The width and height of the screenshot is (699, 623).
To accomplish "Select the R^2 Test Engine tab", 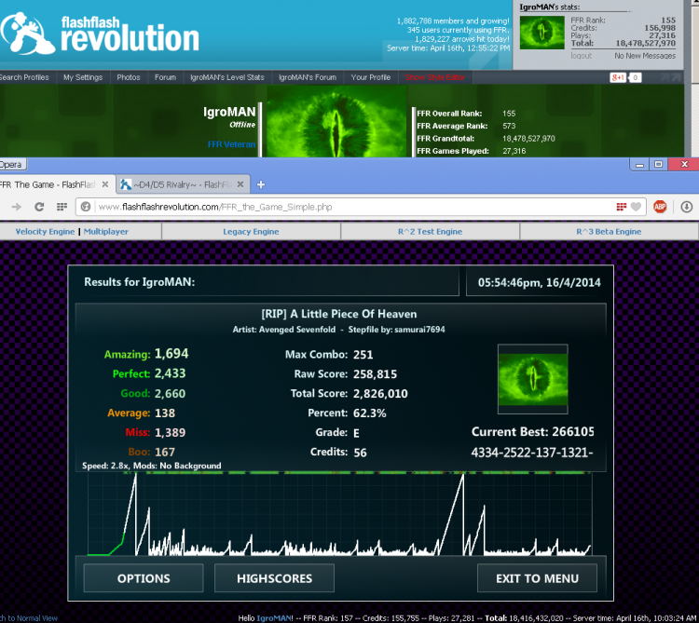I will tap(431, 232).
